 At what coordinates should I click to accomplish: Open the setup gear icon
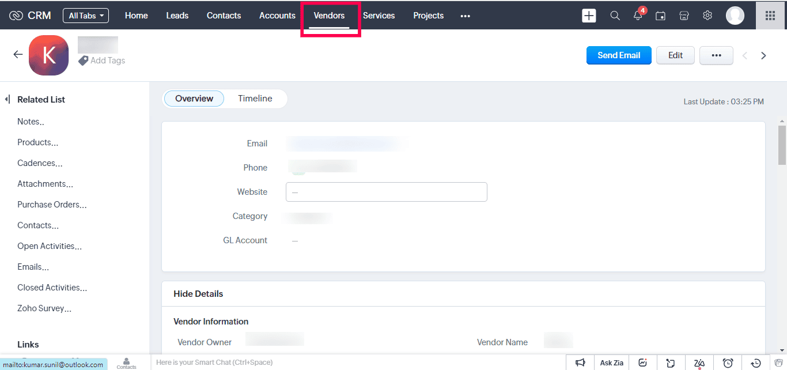point(707,16)
